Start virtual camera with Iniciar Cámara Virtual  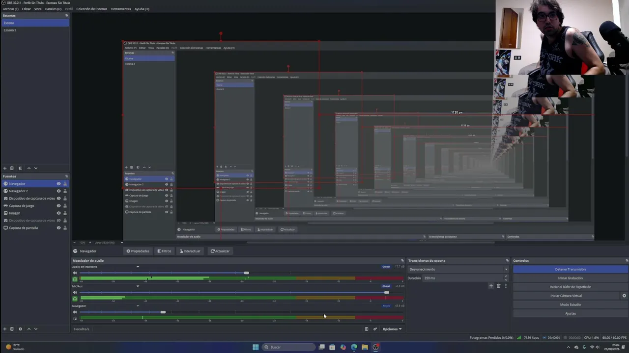tap(567, 296)
